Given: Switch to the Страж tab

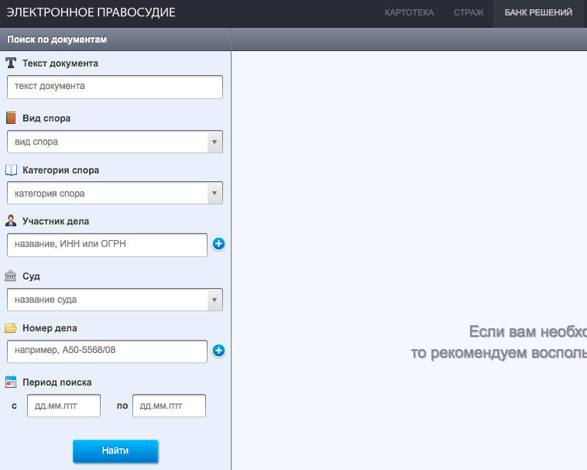Looking at the screenshot, I should [x=469, y=12].
